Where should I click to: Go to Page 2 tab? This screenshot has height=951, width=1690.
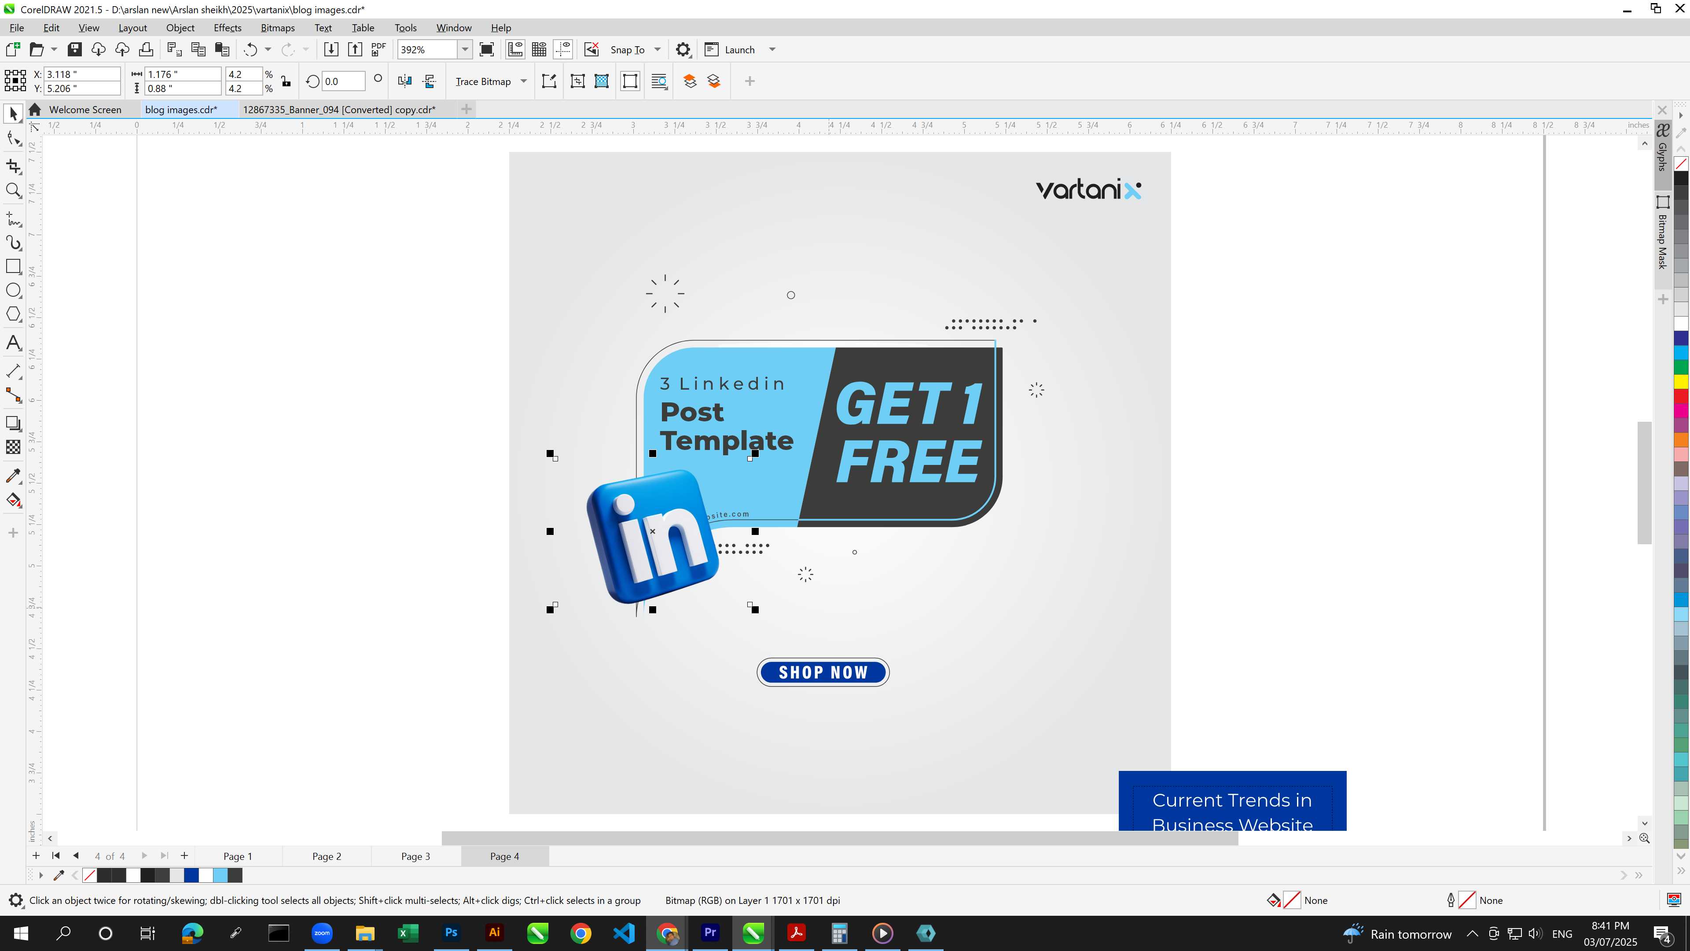tap(326, 856)
